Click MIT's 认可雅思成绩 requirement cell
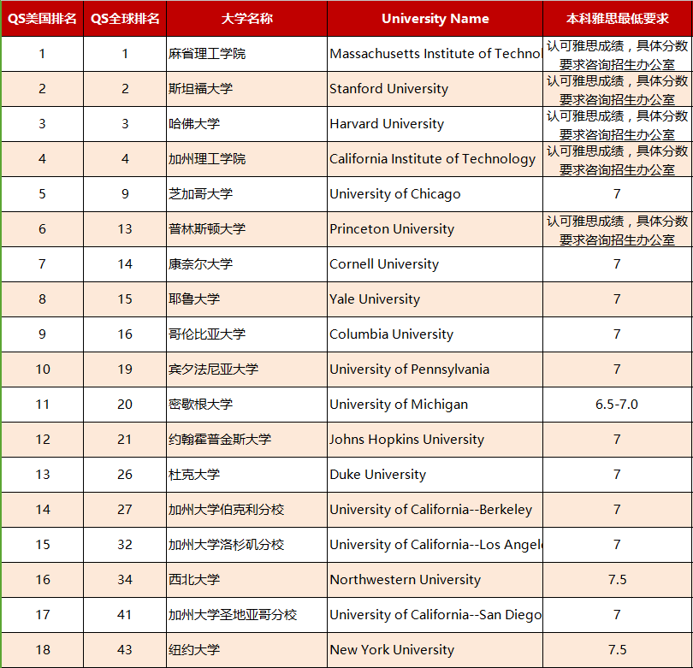The width and height of the screenshot is (693, 668). [x=618, y=54]
